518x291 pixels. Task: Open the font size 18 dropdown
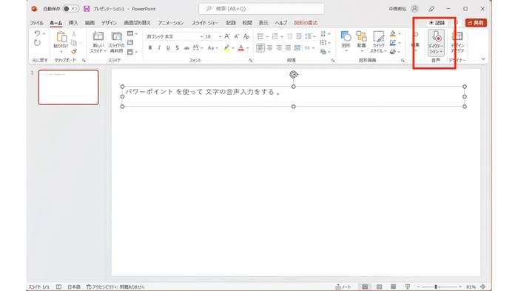[220, 36]
